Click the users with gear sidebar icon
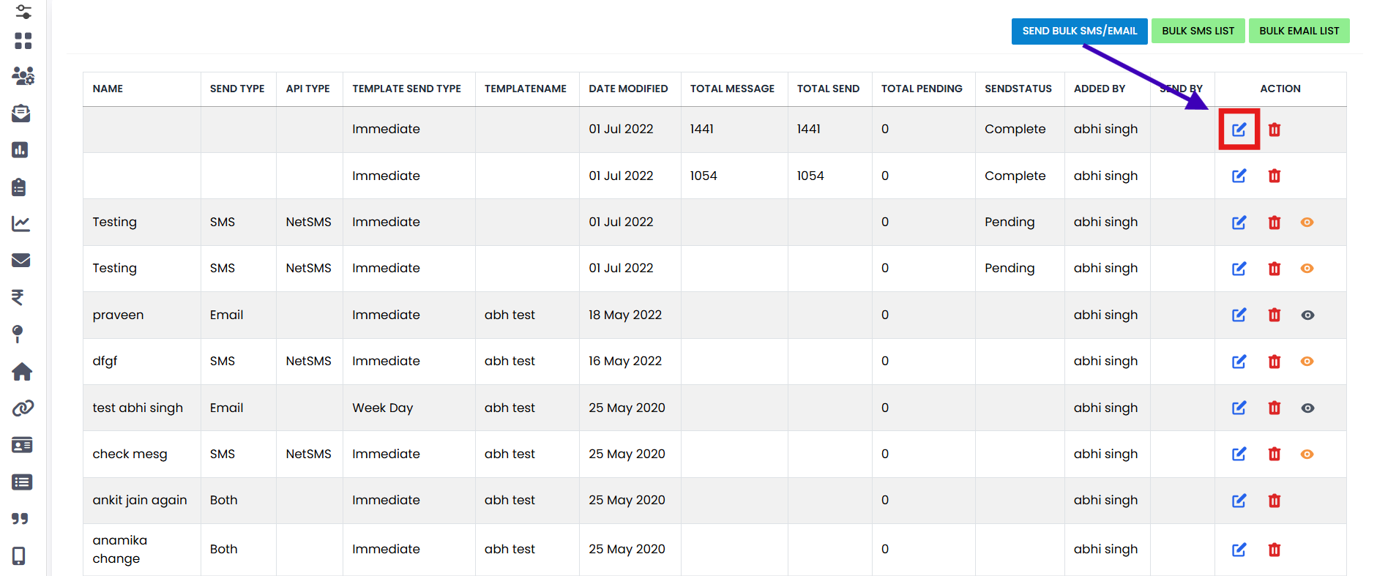 (23, 75)
